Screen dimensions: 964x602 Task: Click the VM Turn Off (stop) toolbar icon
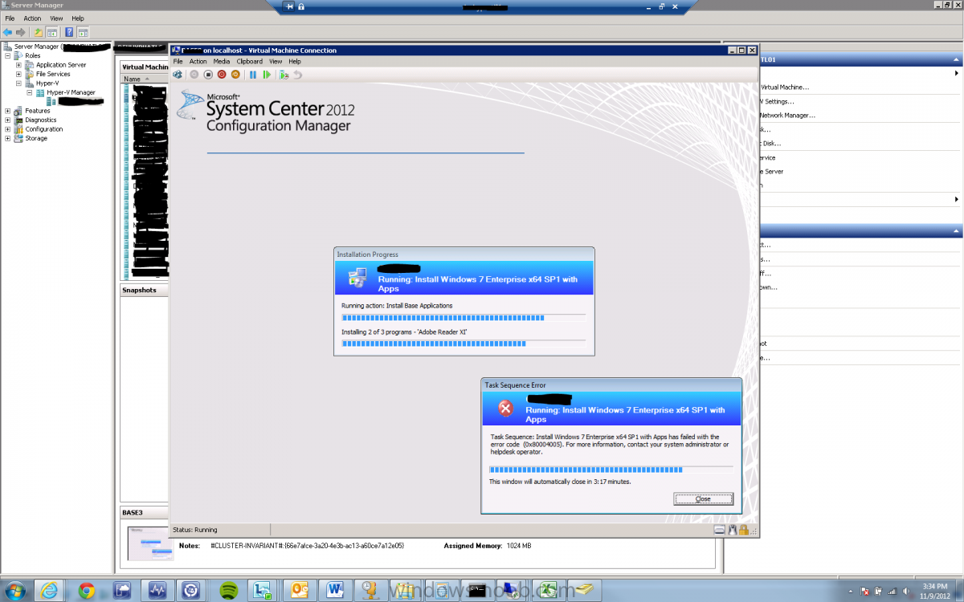point(208,75)
